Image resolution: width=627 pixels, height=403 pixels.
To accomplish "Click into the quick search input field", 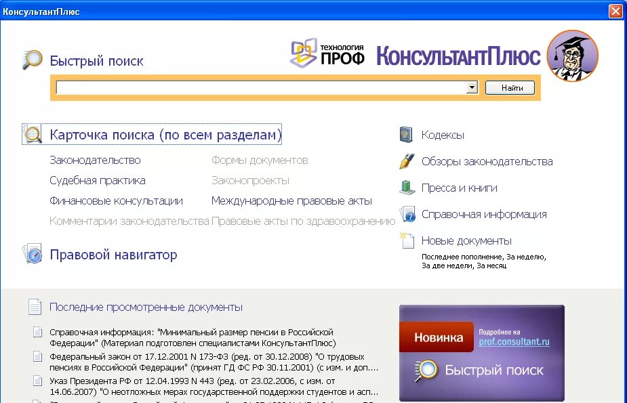I will pos(261,87).
